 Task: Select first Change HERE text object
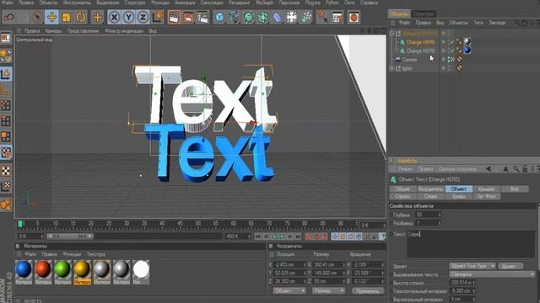tap(420, 42)
